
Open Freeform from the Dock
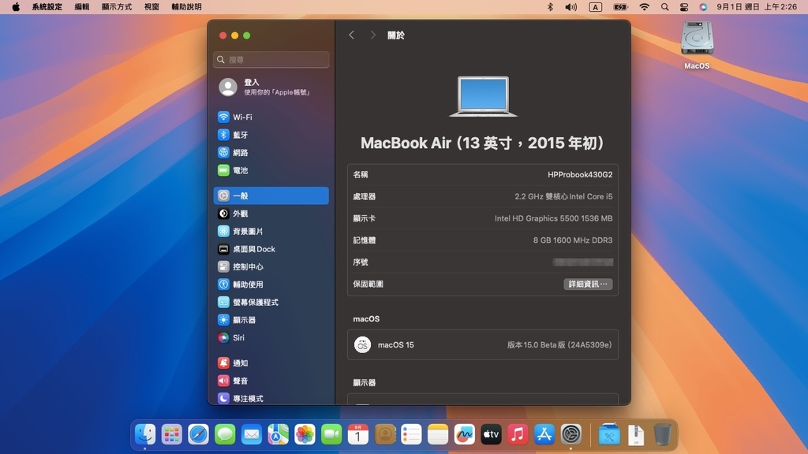pos(464,434)
